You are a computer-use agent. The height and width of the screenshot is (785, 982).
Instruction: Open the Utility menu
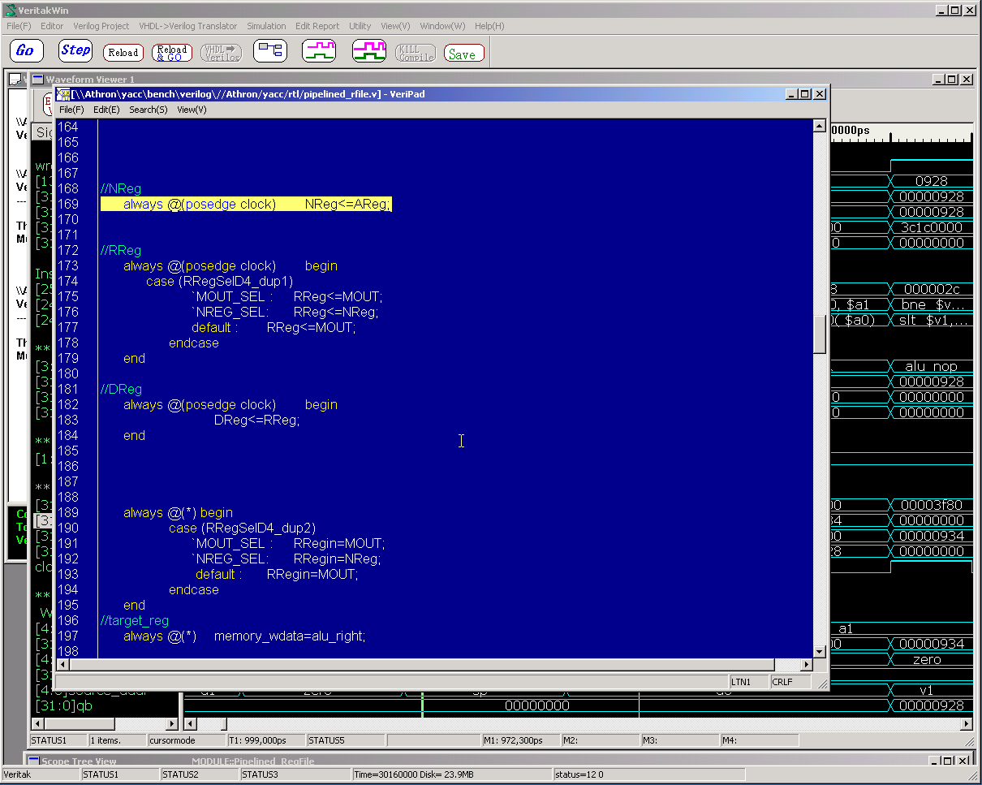tap(360, 26)
